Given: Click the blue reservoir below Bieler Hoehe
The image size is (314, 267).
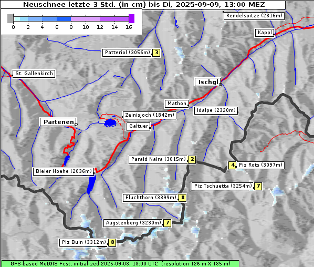Looking at the screenshot, I should coord(91,184).
